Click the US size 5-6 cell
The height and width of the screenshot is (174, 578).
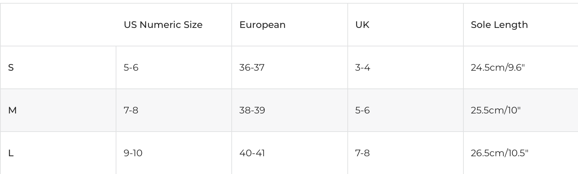tap(131, 67)
